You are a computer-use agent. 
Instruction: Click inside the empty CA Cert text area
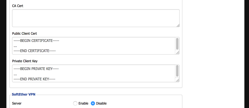[96, 18]
